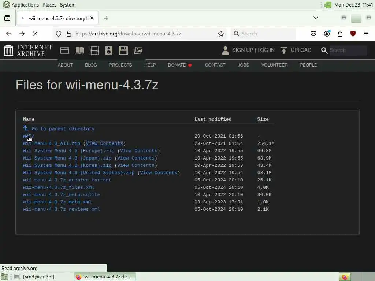Viewport: 375px width, 281px height.
Task: Open the Extensions puzzle icon
Action: pos(340,34)
